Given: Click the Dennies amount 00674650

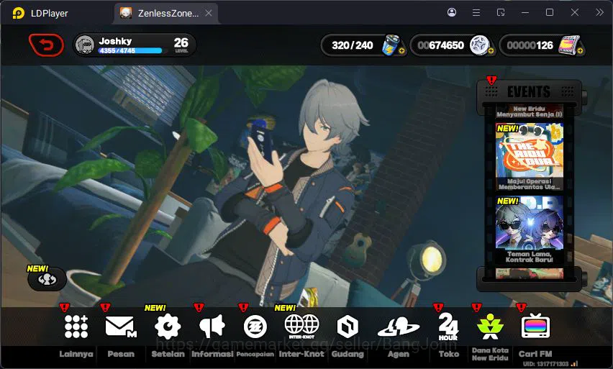Looking at the screenshot, I should pyautogui.click(x=440, y=45).
